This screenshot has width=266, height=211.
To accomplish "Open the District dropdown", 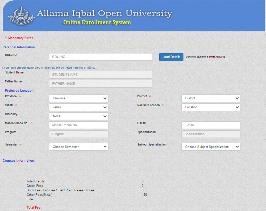I will click(211, 98).
